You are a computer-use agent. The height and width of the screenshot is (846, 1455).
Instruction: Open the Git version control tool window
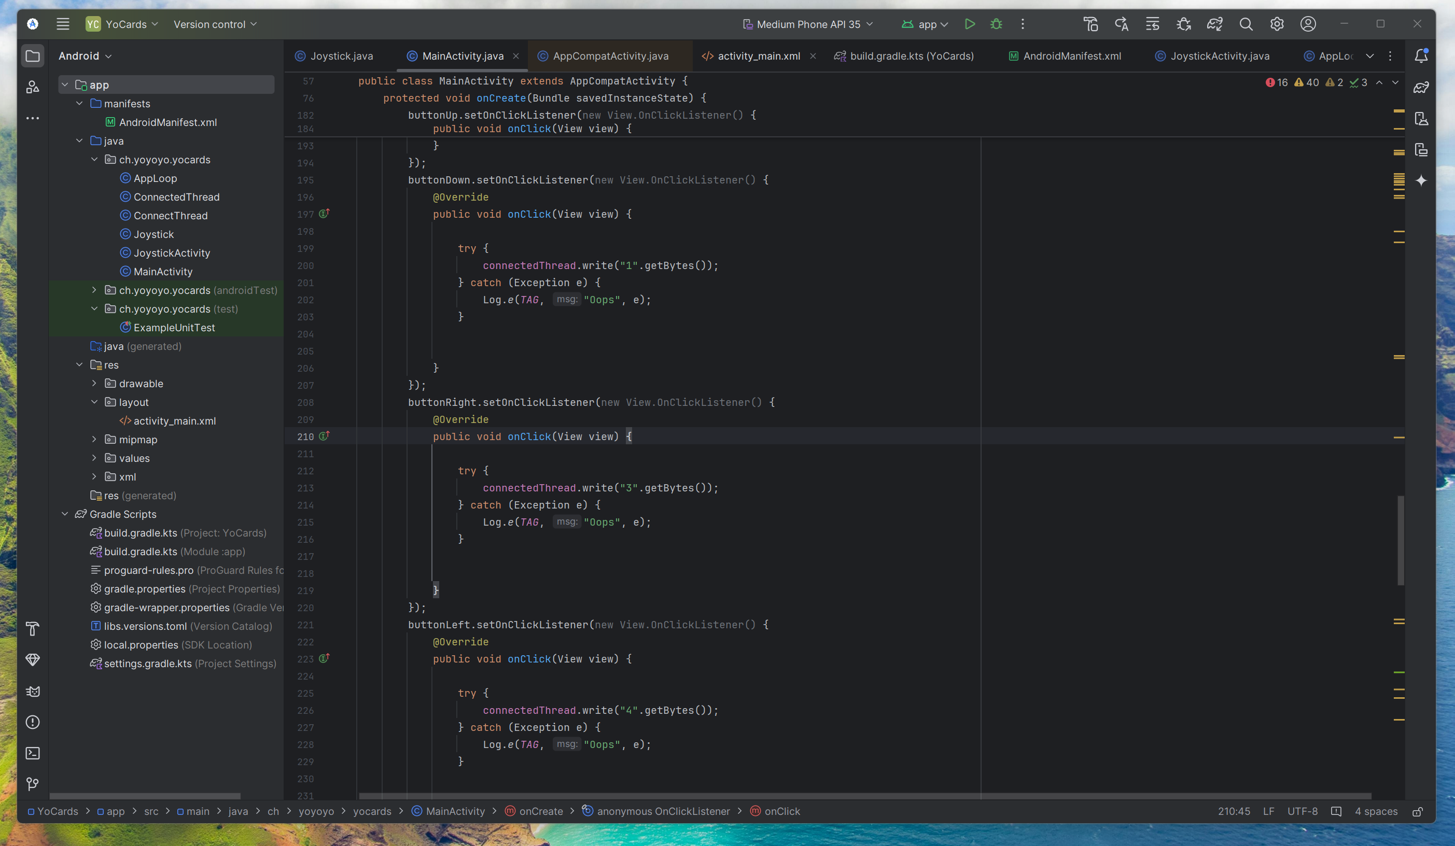click(x=33, y=784)
